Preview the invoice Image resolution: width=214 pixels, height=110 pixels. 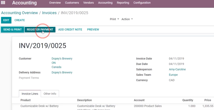coord(93,30)
